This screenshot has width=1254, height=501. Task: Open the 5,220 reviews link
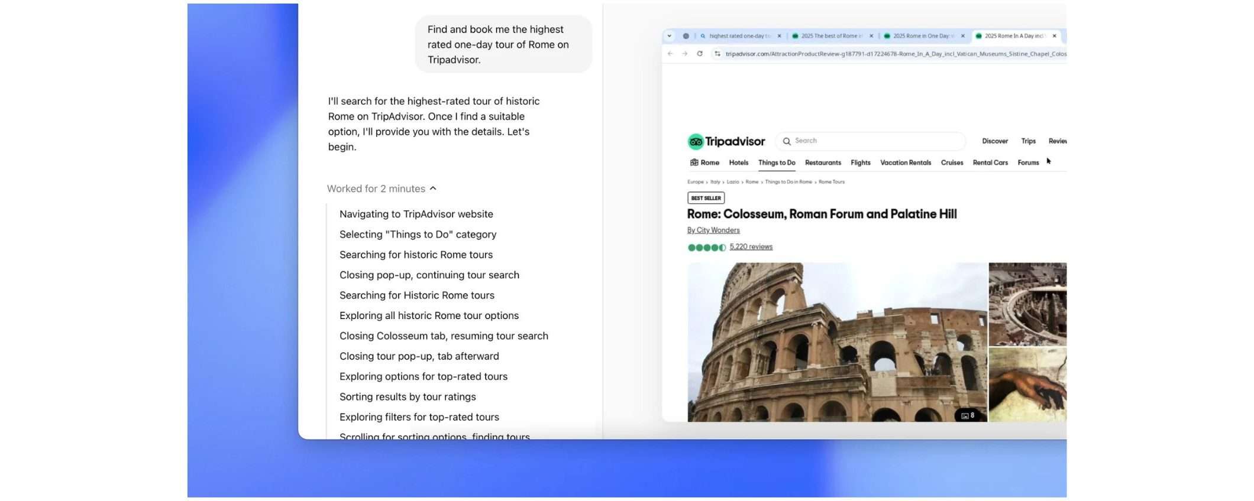(x=751, y=247)
